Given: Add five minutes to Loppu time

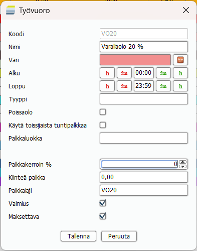Looking at the screenshot, I should pyautogui.click(x=163, y=86).
